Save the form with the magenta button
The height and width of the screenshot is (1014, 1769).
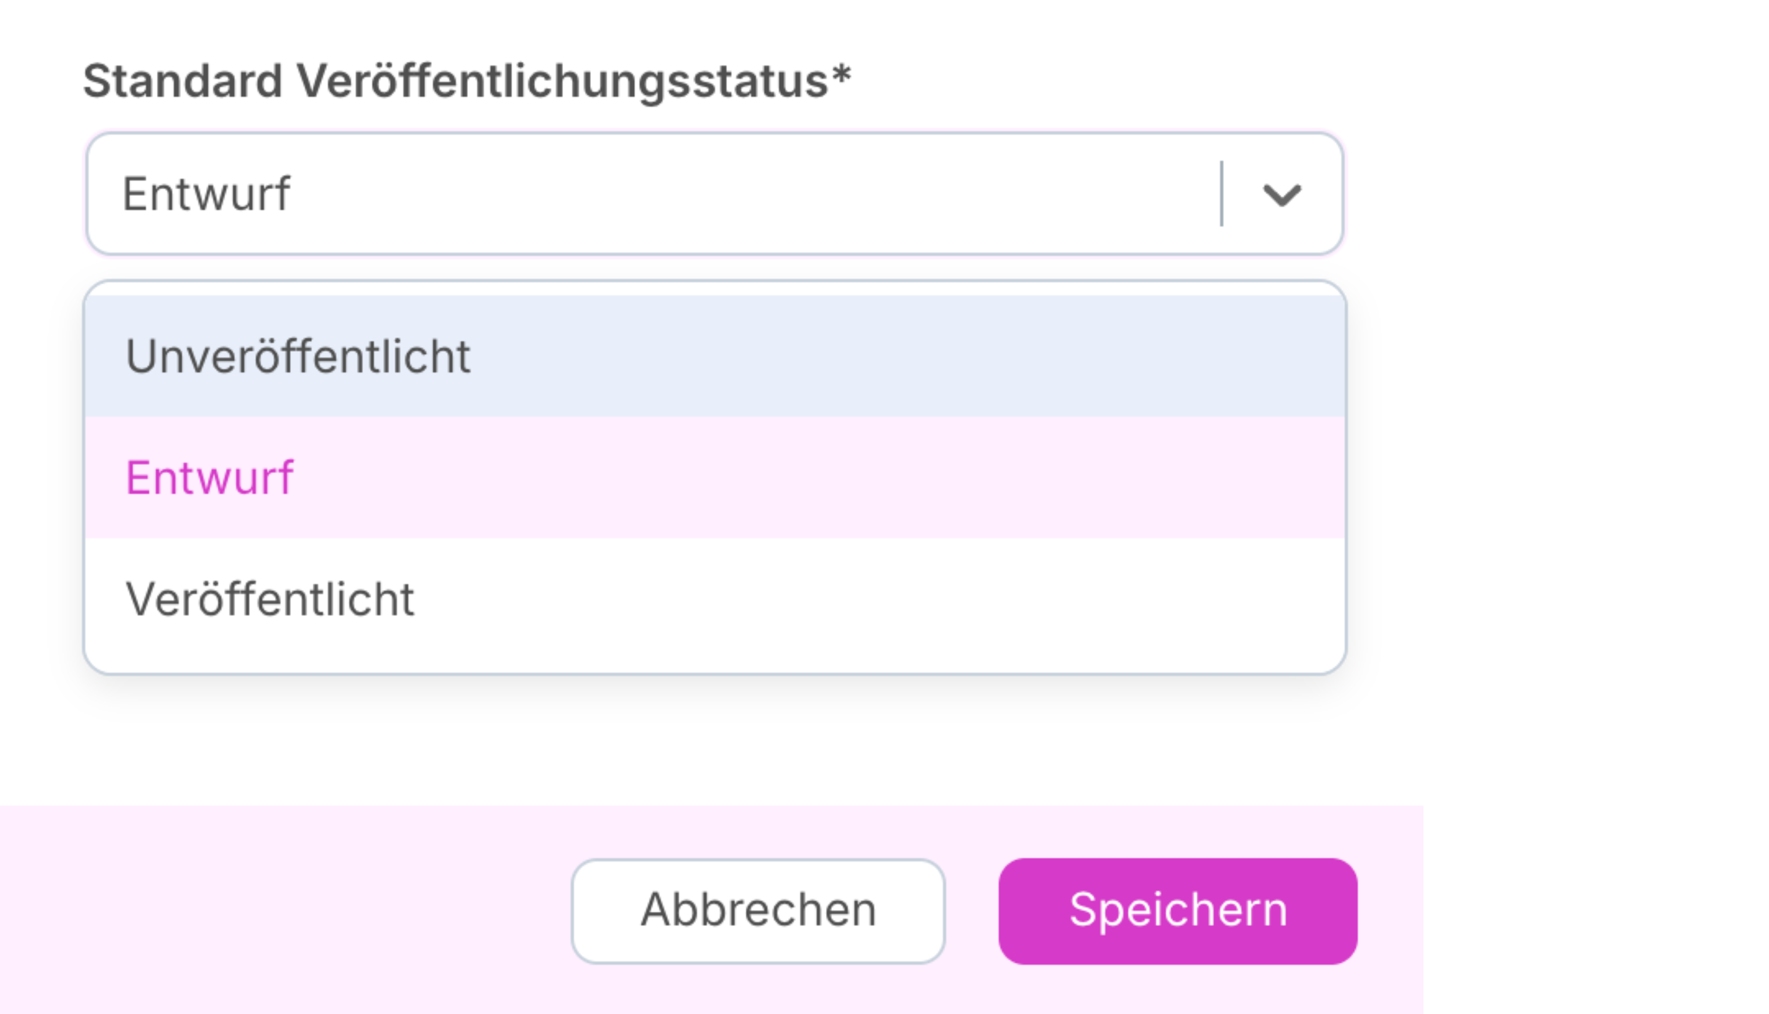(1177, 910)
